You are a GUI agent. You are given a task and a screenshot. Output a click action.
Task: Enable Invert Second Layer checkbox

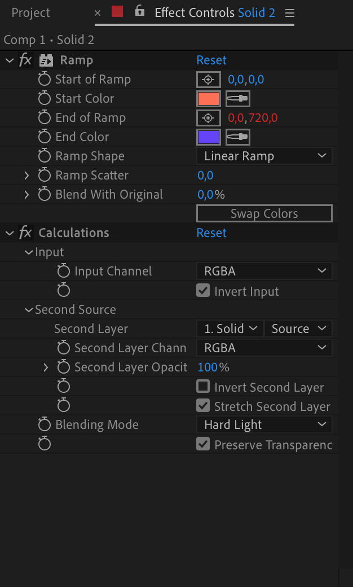(202, 386)
